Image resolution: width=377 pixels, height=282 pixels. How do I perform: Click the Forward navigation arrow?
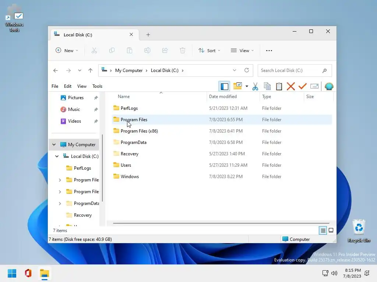point(68,70)
